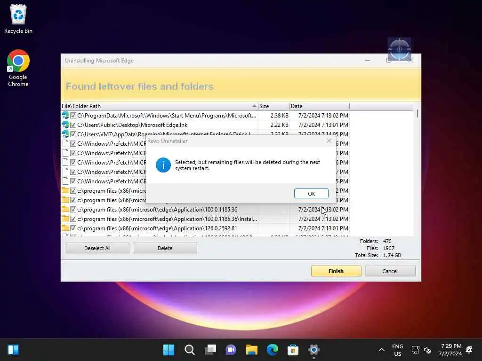Click the 2.38 KB size cell
The height and width of the screenshot is (361, 482).
point(279,116)
